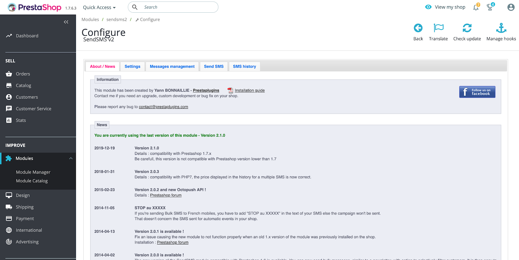
Task: Click the View my shop link
Action: [x=450, y=7]
